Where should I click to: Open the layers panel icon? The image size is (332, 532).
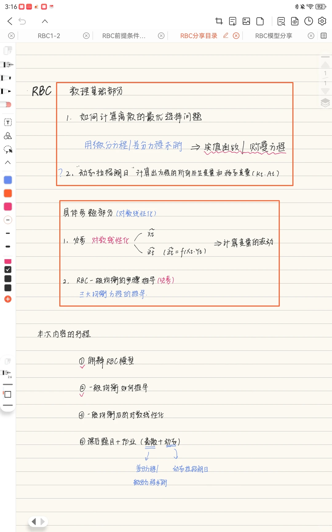325,103
